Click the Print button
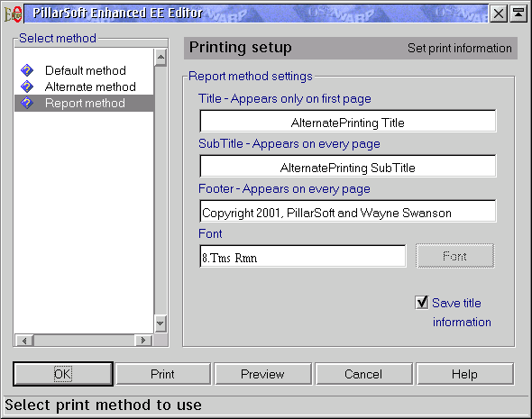Viewport: 532px width, 419px height. (x=163, y=374)
